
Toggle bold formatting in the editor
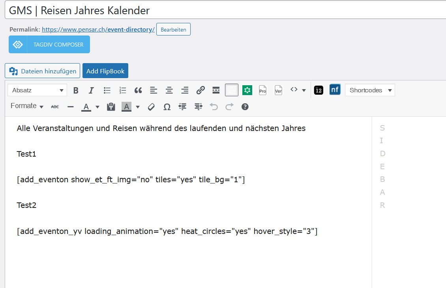76,90
